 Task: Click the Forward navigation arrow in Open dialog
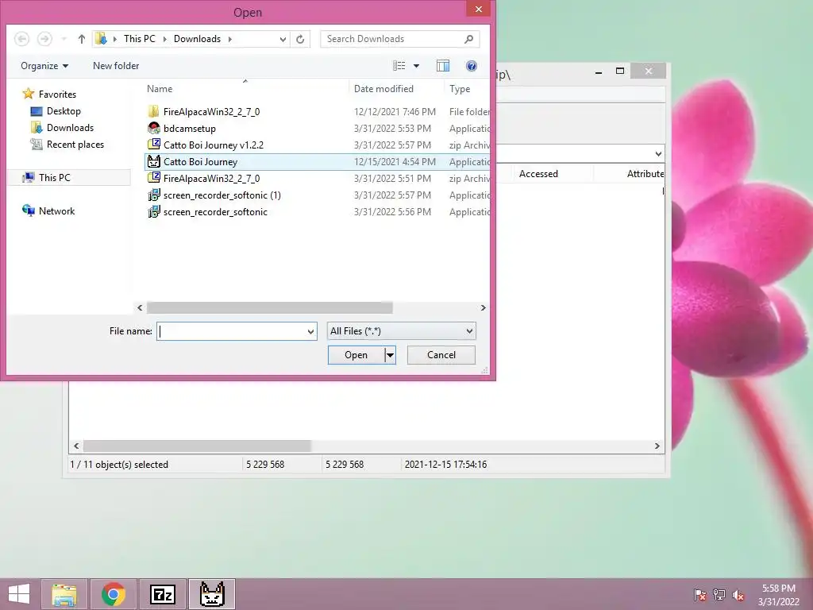[x=44, y=39]
